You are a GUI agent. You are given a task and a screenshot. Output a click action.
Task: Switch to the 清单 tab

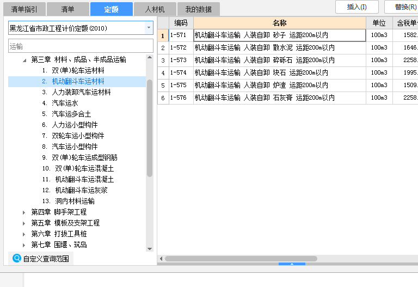pyautogui.click(x=67, y=9)
